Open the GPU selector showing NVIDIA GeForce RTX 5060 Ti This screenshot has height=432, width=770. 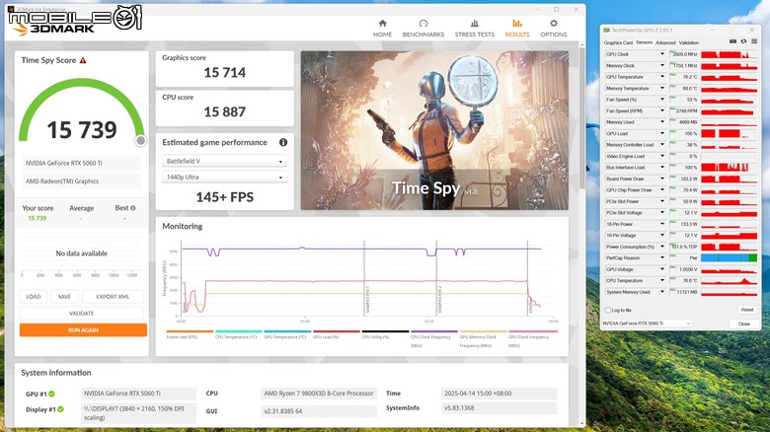tap(647, 324)
